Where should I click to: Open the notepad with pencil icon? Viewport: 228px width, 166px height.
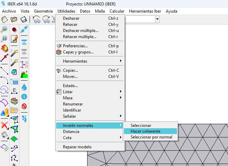pyautogui.click(x=14, y=39)
